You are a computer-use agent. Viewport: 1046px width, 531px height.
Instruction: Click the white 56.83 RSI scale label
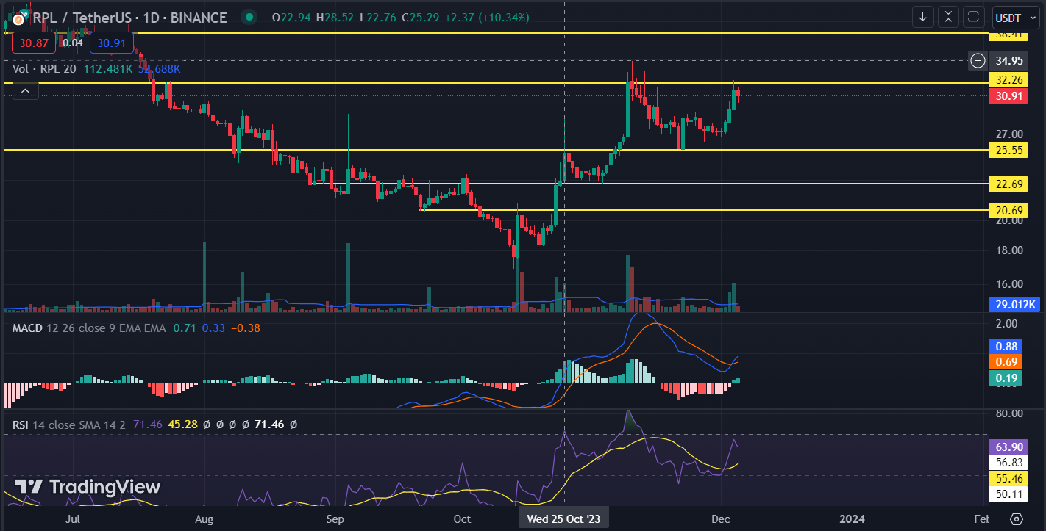pyautogui.click(x=1007, y=463)
